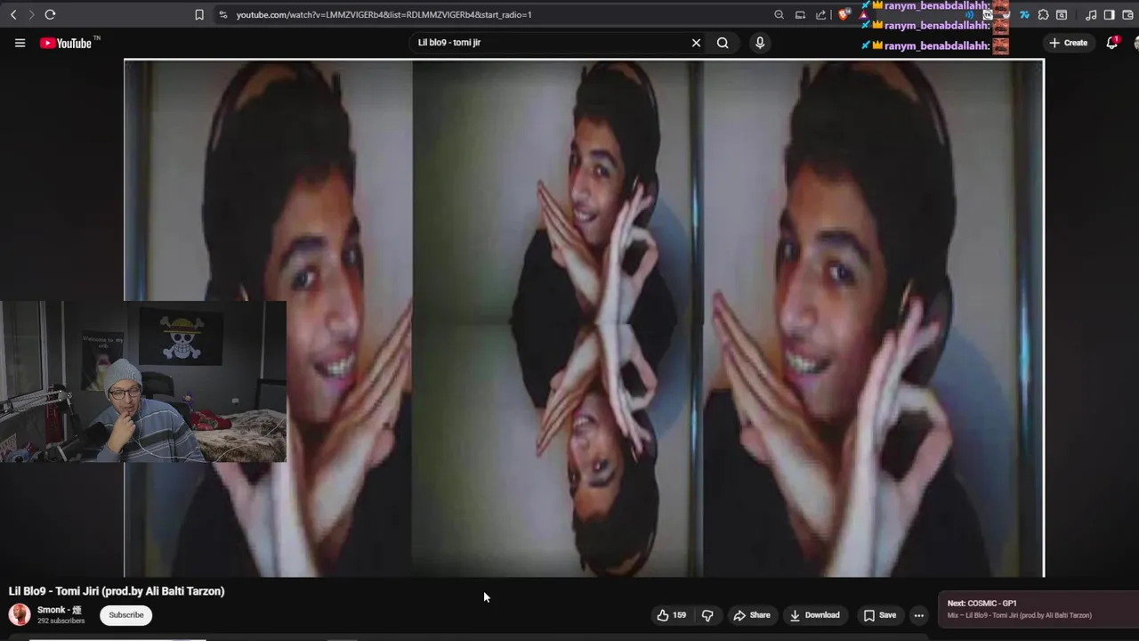
Task: Expand the Next: COSMIC - GP1 playlist panel
Action: click(1038, 609)
